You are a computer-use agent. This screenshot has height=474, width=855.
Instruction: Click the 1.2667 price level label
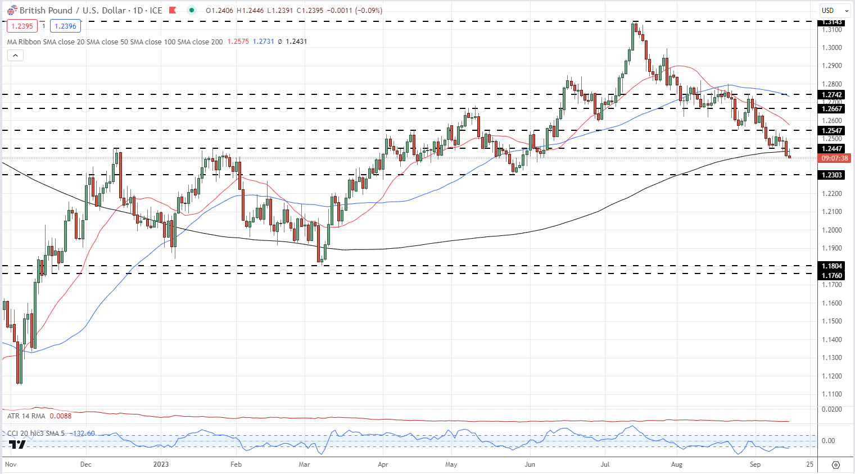[832, 109]
